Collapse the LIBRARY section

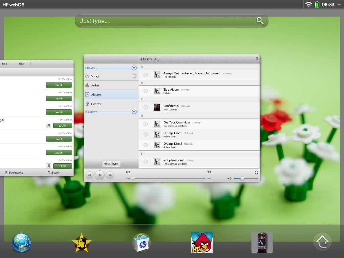tap(134, 68)
